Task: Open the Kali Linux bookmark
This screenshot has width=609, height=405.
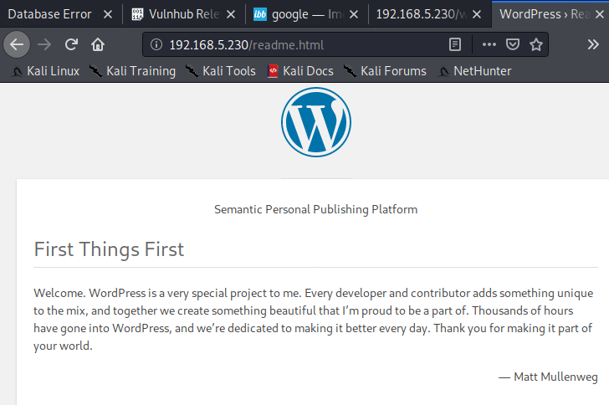Action: (x=45, y=71)
